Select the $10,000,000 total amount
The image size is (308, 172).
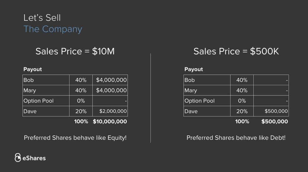coord(110,122)
